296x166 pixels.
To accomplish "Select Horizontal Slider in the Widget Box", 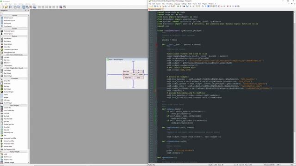I will pyautogui.click(x=7, y=143).
